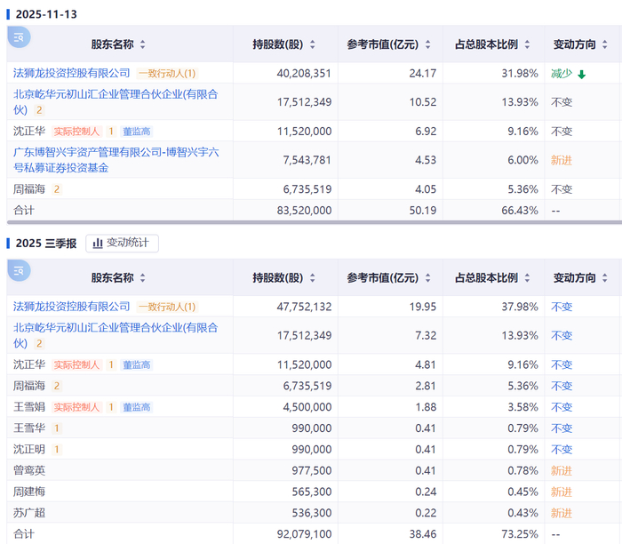Click the filter icon in the 2025-11-13 table header
Screen dimensions: 622x544
19,36
